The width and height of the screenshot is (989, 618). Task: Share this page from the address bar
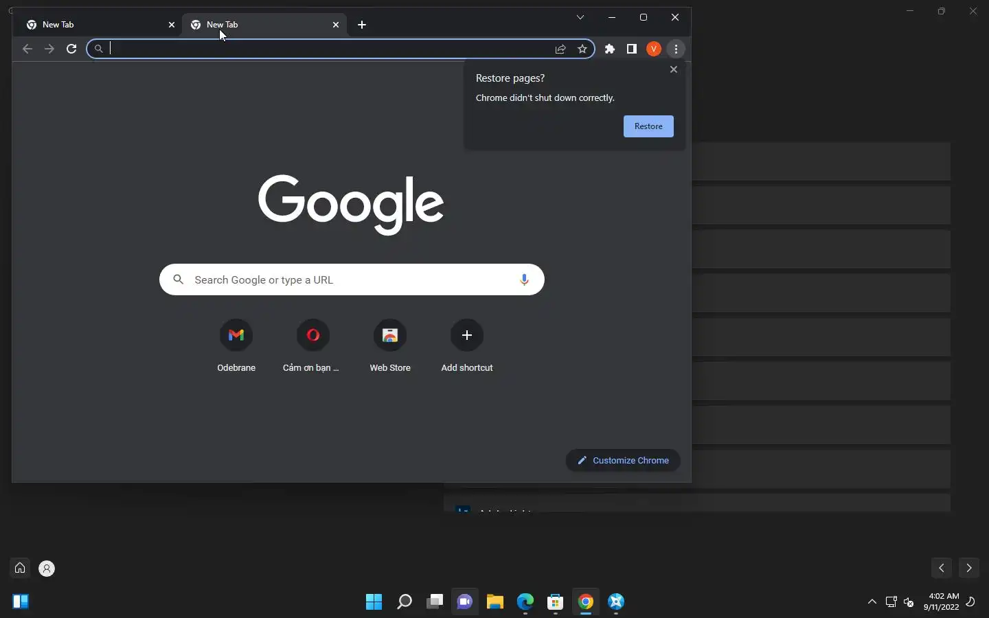click(560, 49)
